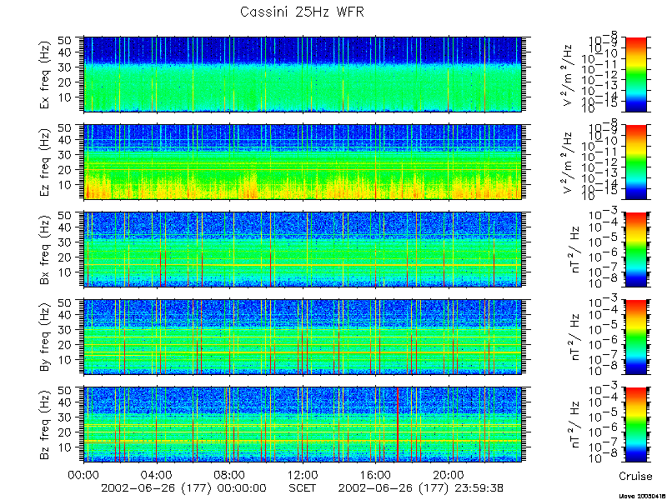Click the 00:00 time axis label
This screenshot has height=500, width=667.
pos(84,474)
